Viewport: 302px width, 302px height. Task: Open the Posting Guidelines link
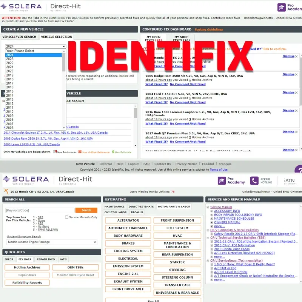click(x=209, y=29)
